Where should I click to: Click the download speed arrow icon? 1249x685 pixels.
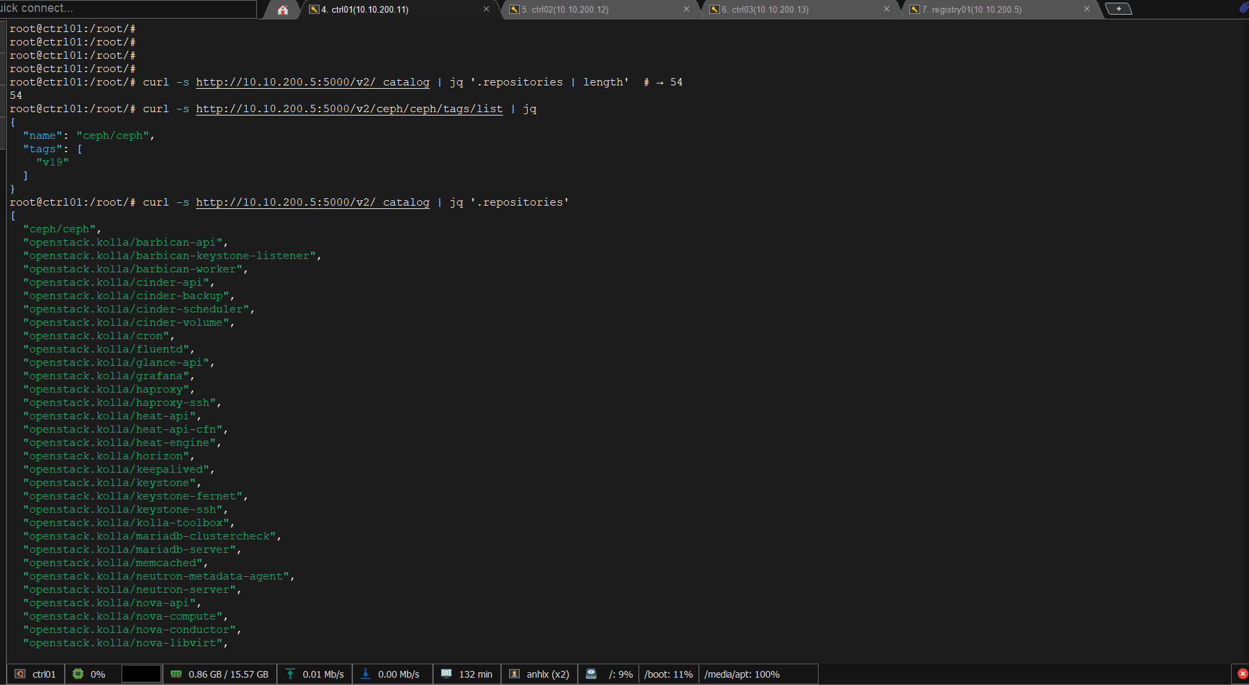pos(366,674)
